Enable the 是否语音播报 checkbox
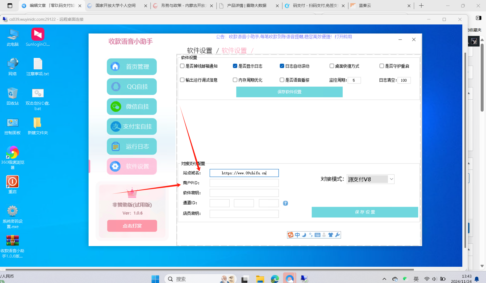Screen dimensions: 486x283 point(282,80)
